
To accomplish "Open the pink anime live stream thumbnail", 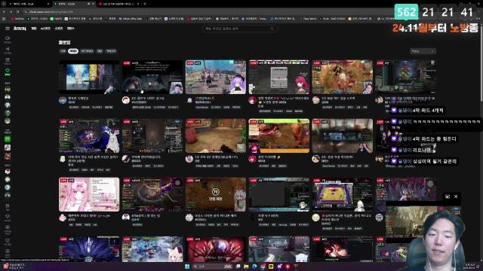I will 89,194.
